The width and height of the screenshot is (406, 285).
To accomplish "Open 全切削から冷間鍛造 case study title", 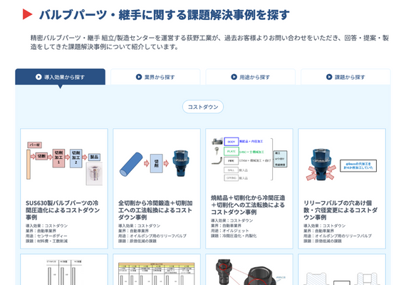I will point(155,210).
